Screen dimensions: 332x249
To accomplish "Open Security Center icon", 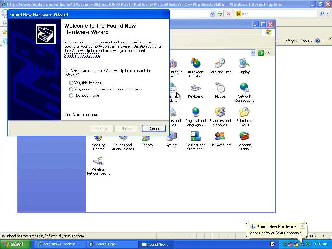I will 99,144.
